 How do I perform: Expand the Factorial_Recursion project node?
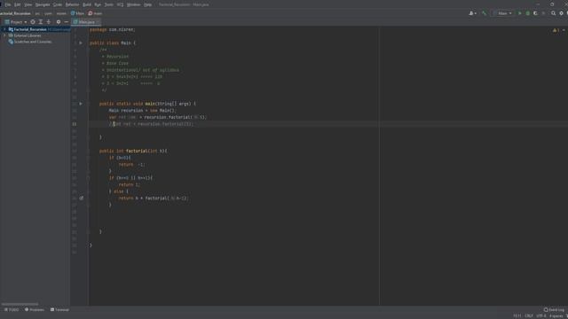[x=4, y=29]
